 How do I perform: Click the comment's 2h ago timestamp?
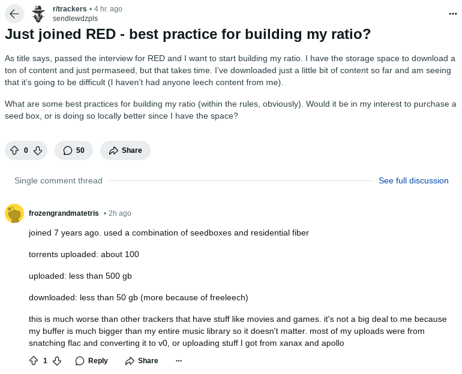(119, 213)
